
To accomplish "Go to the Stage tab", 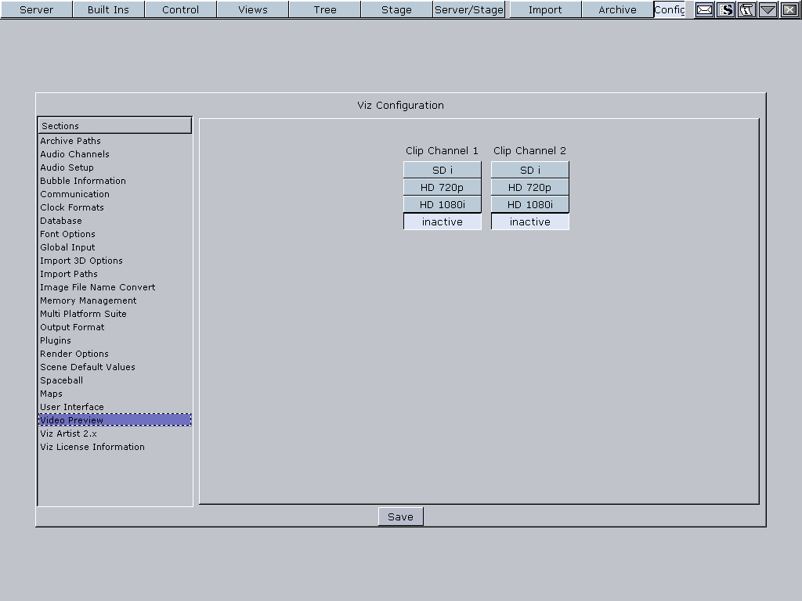I will coord(396,9).
